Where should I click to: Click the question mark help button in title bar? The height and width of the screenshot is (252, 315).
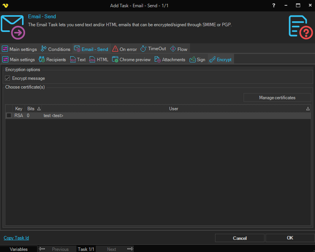pyautogui.click(x=274, y=5)
